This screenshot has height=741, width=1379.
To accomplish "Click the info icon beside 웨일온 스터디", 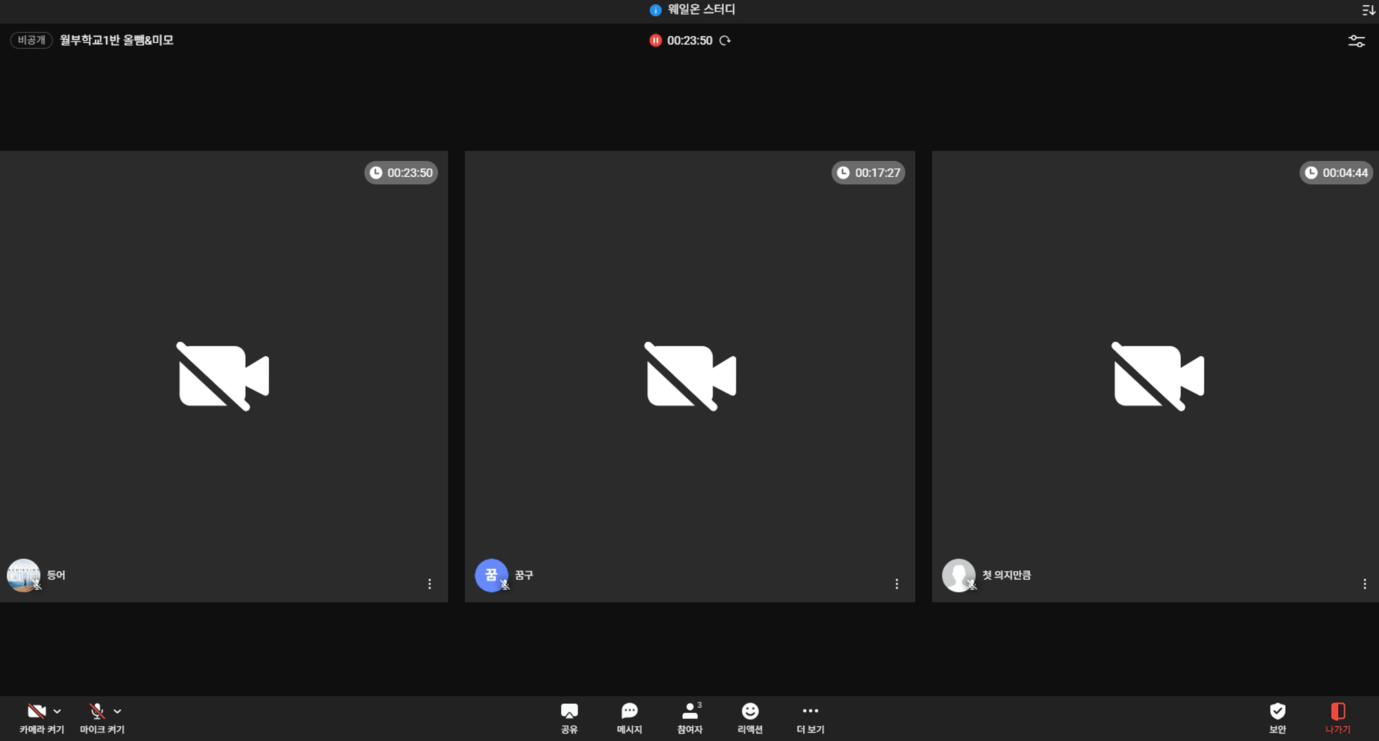I will (x=655, y=10).
